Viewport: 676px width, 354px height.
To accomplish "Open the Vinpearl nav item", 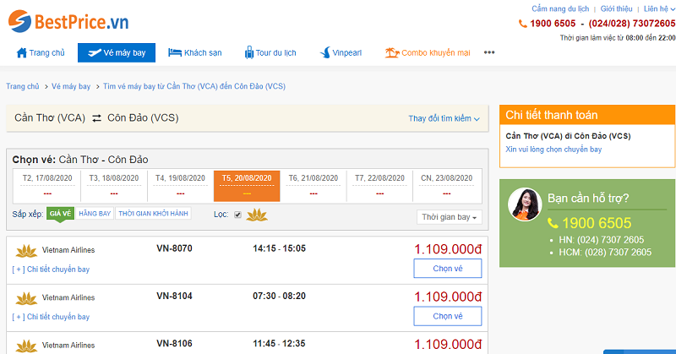I will point(341,52).
